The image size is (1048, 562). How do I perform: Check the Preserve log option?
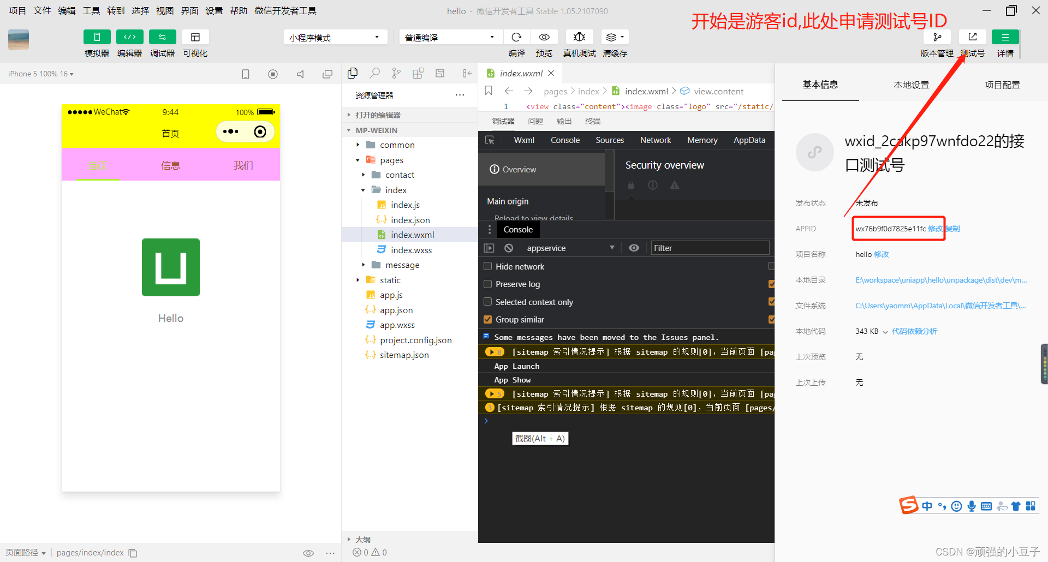pos(487,284)
